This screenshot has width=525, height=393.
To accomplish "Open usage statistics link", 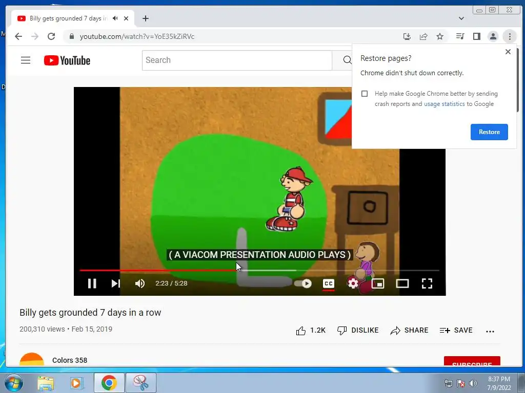I will point(445,104).
